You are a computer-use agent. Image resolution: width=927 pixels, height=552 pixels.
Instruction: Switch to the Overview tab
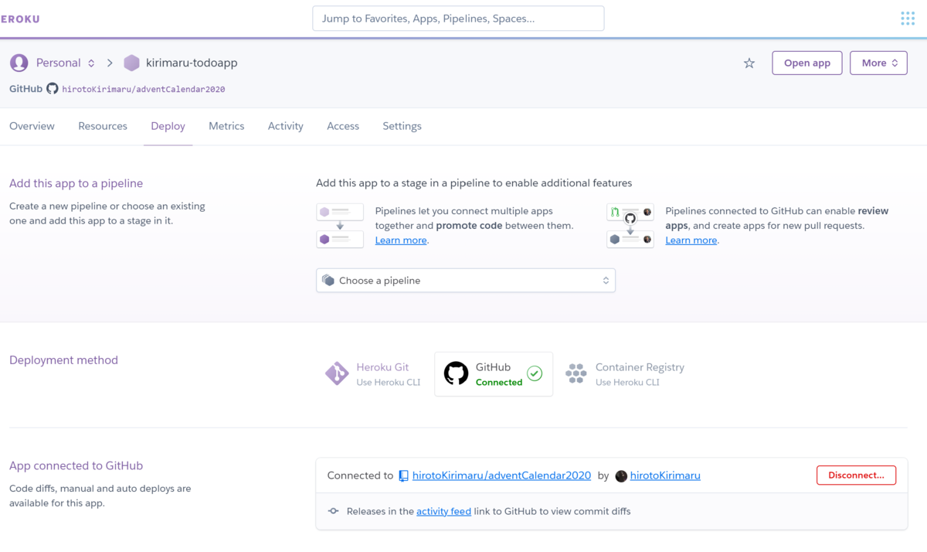pyautogui.click(x=32, y=126)
